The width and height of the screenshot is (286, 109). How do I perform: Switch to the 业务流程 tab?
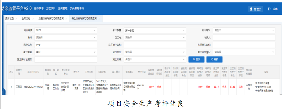pyautogui.click(x=26, y=19)
